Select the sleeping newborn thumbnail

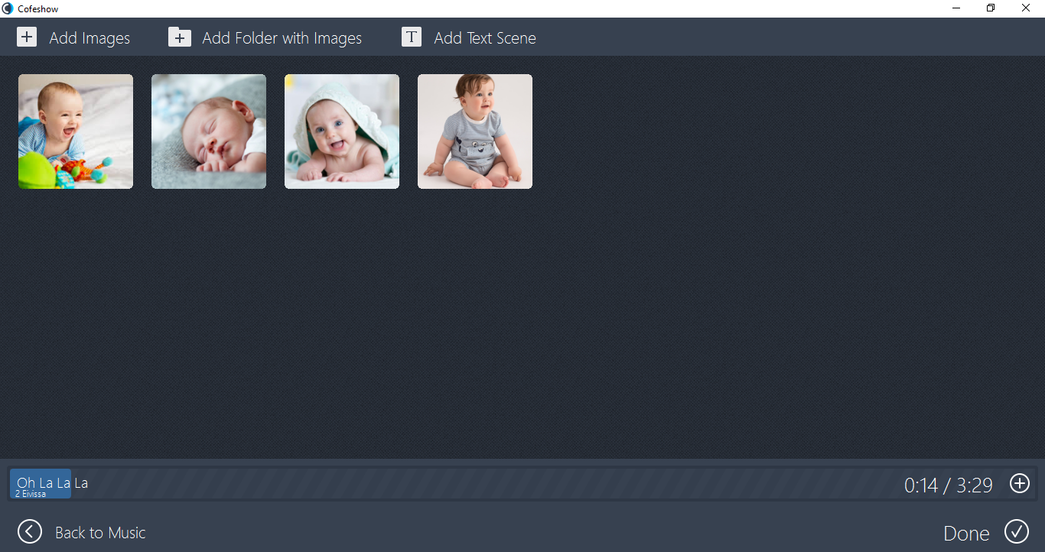(x=209, y=132)
